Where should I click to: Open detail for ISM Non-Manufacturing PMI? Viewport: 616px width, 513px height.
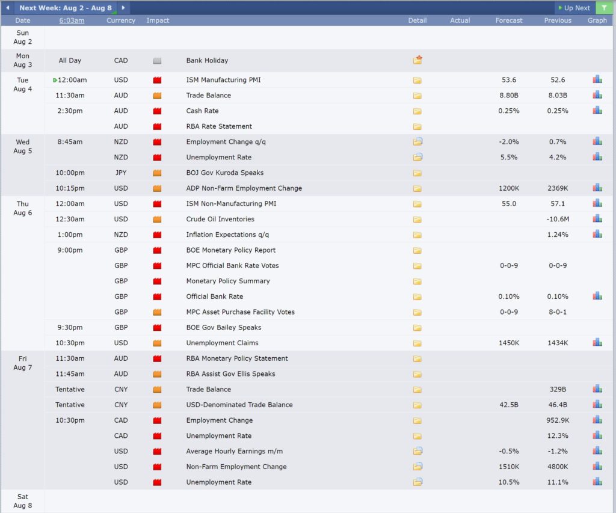click(x=417, y=204)
